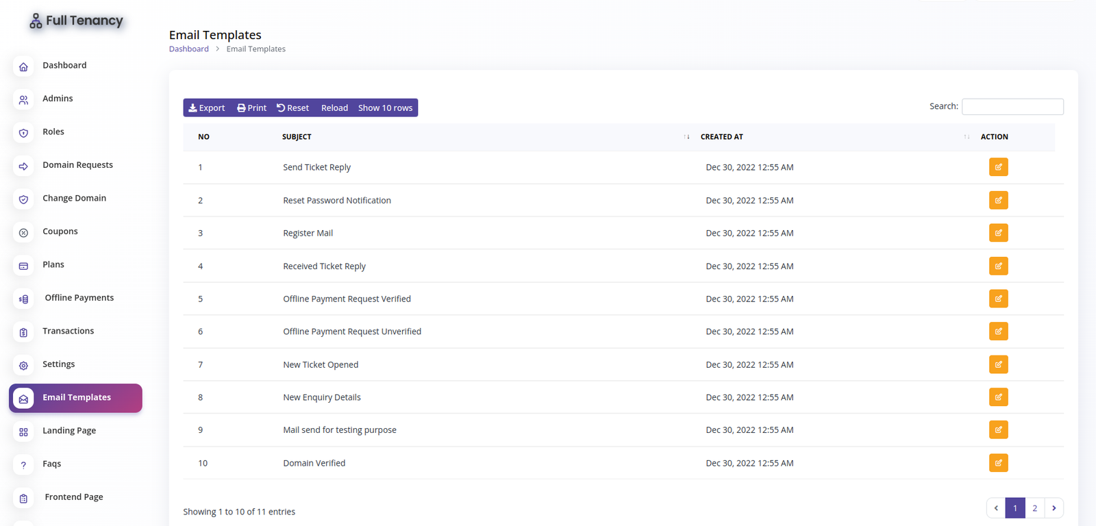The width and height of the screenshot is (1096, 526).
Task: Click the Dashboard home icon in sidebar
Action: [23, 67]
